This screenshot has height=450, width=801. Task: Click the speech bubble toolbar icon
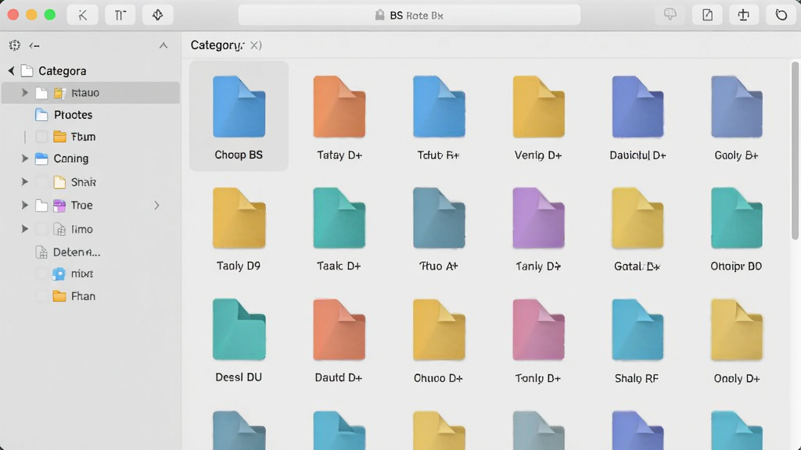click(670, 15)
